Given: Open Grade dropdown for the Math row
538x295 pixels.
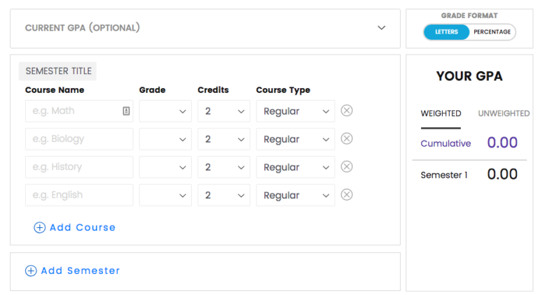Looking at the screenshot, I should click(x=165, y=111).
